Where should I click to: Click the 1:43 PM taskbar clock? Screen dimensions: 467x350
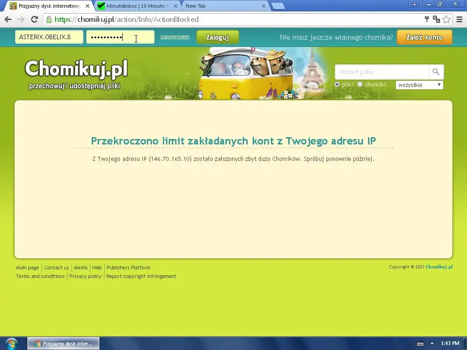coord(450,344)
